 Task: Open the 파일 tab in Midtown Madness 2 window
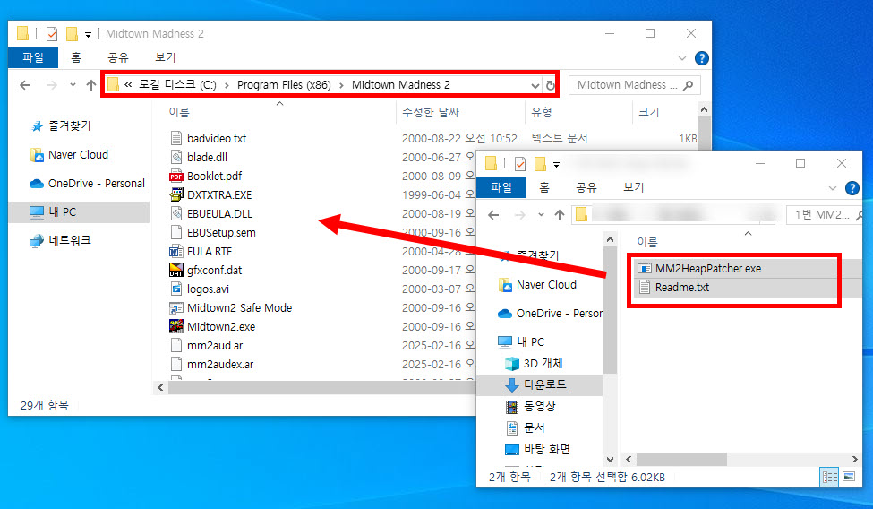point(33,57)
